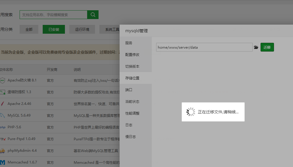Open the 端口 tab

point(136,90)
